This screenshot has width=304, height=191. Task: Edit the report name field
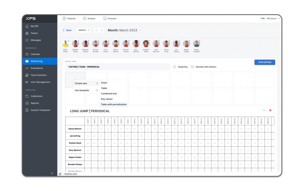click(x=118, y=67)
